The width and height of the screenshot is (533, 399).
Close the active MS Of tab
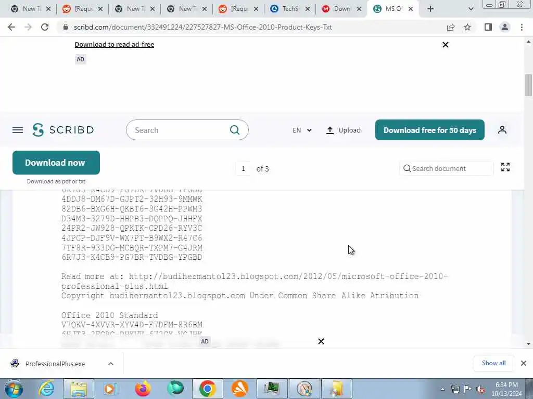(x=411, y=9)
